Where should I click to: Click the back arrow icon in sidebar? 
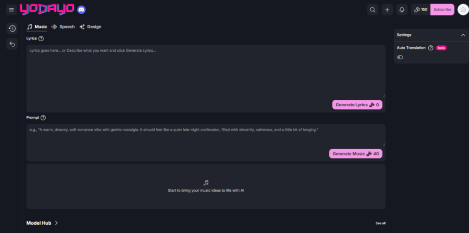[12, 44]
